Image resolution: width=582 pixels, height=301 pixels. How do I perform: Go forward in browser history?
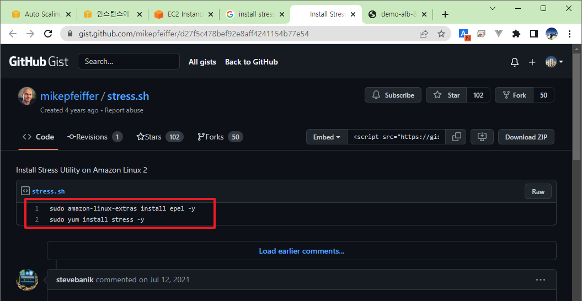[x=30, y=34]
